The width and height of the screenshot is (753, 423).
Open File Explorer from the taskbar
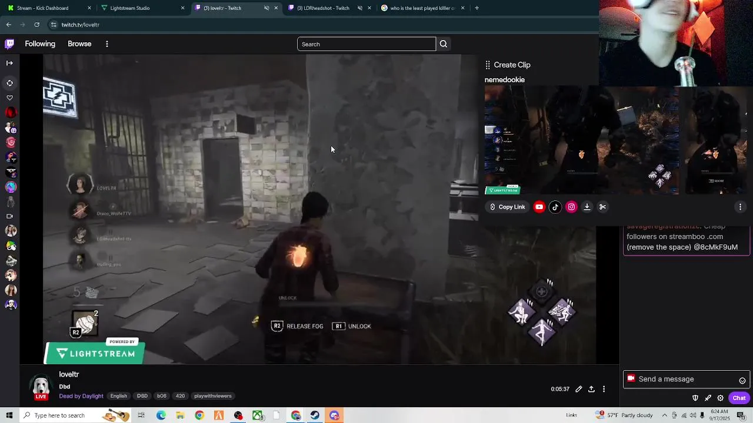click(180, 415)
